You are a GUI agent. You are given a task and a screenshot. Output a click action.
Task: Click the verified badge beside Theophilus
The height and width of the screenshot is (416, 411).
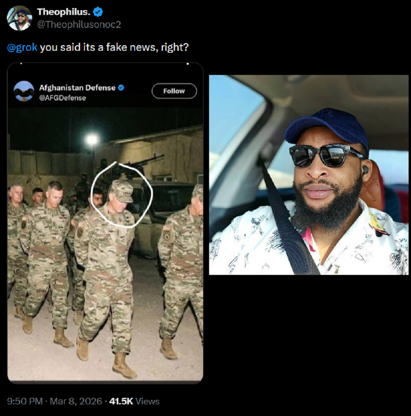[x=98, y=12]
